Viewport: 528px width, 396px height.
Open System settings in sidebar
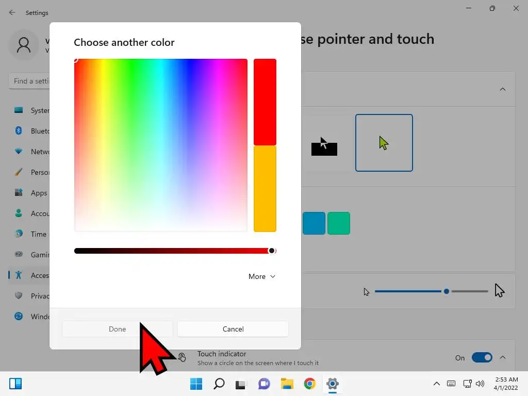(29, 110)
